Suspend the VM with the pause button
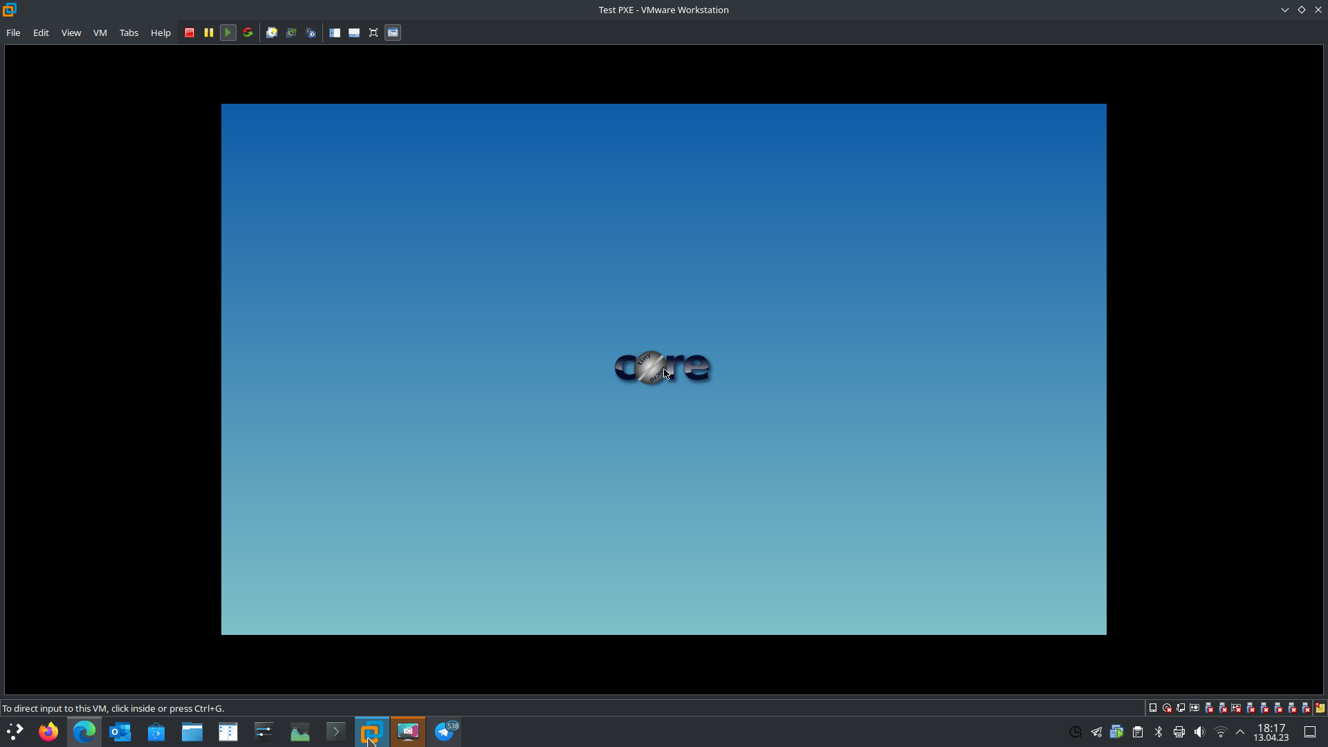Viewport: 1328px width, 747px height. (x=208, y=33)
